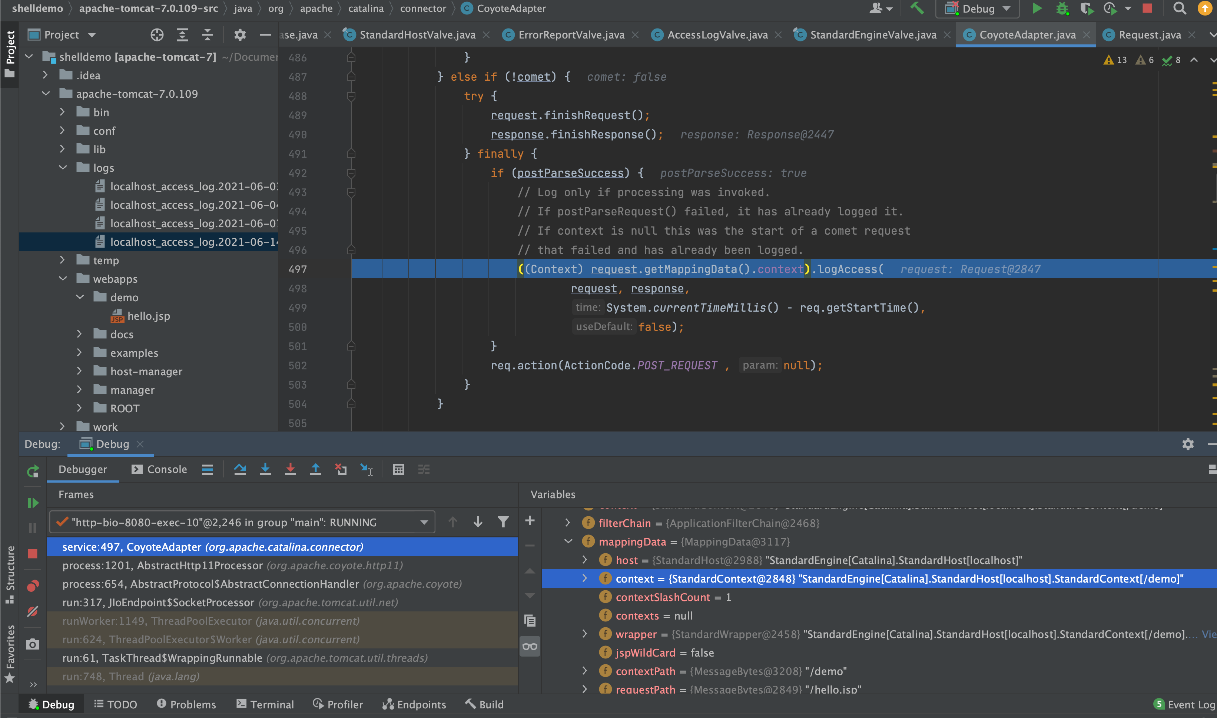Click line 497 gutter number

298,269
